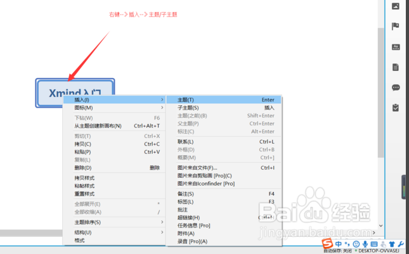Activate the Sogou voice input microphone
Screen dimensions: 409x254
pyautogui.click(x=365, y=244)
